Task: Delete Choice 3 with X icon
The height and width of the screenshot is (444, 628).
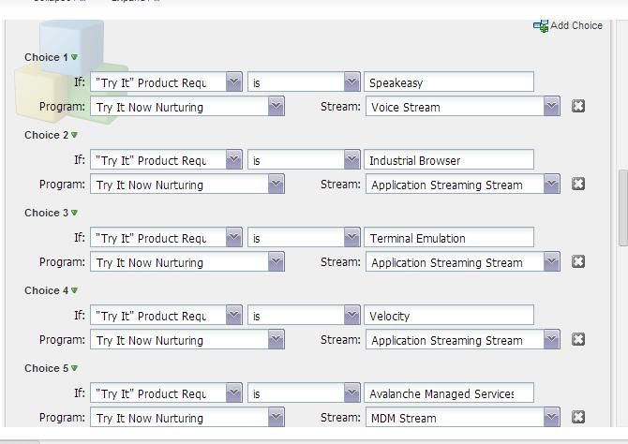Action: (x=578, y=261)
